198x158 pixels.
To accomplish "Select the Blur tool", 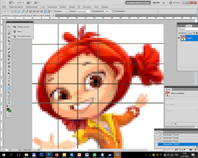I will pyautogui.click(x=9, y=70).
